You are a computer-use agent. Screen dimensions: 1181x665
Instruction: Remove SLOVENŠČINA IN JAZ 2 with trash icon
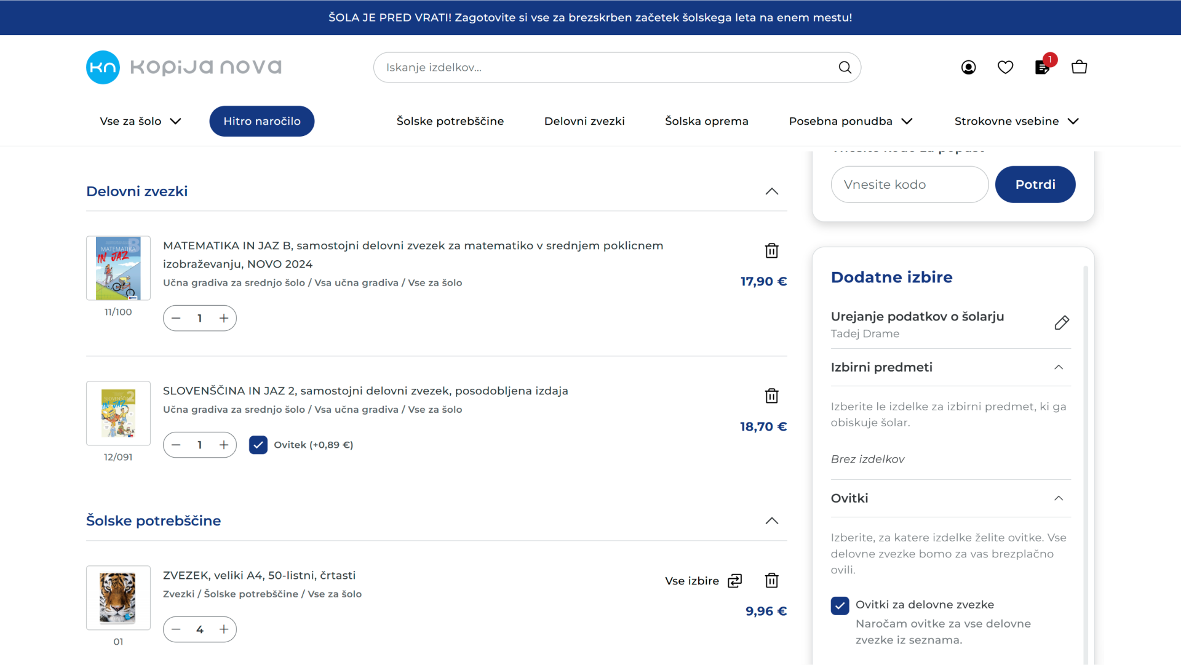tap(771, 396)
